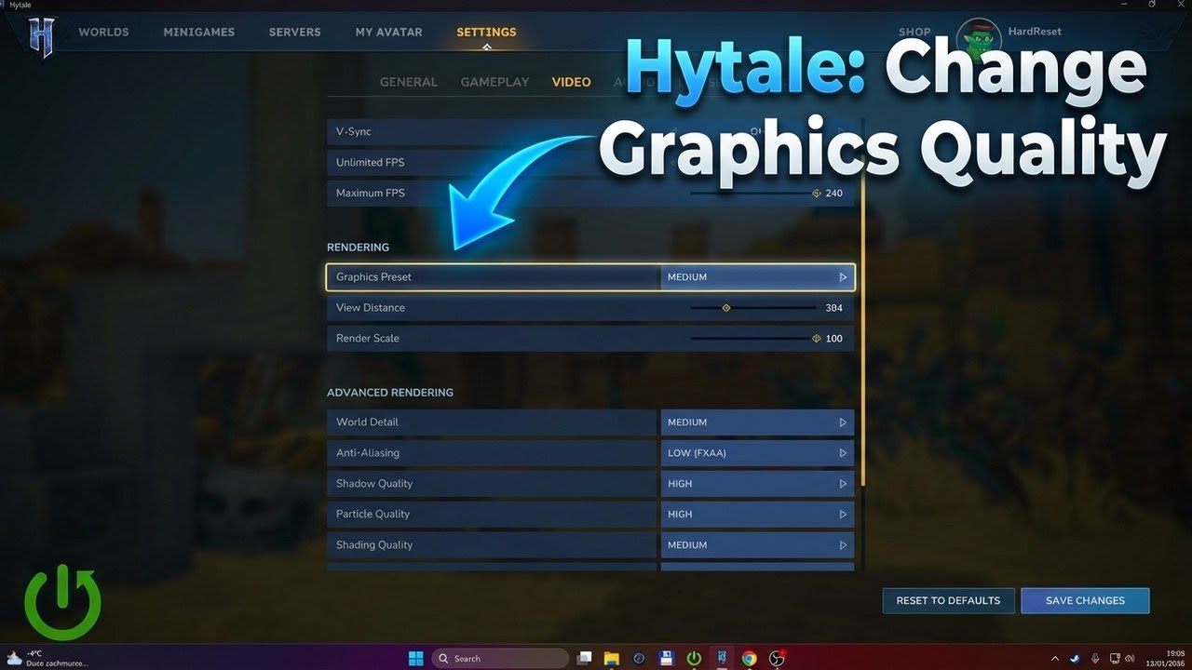
Task: Click the Advanced Rendering section heading
Action: tap(390, 393)
